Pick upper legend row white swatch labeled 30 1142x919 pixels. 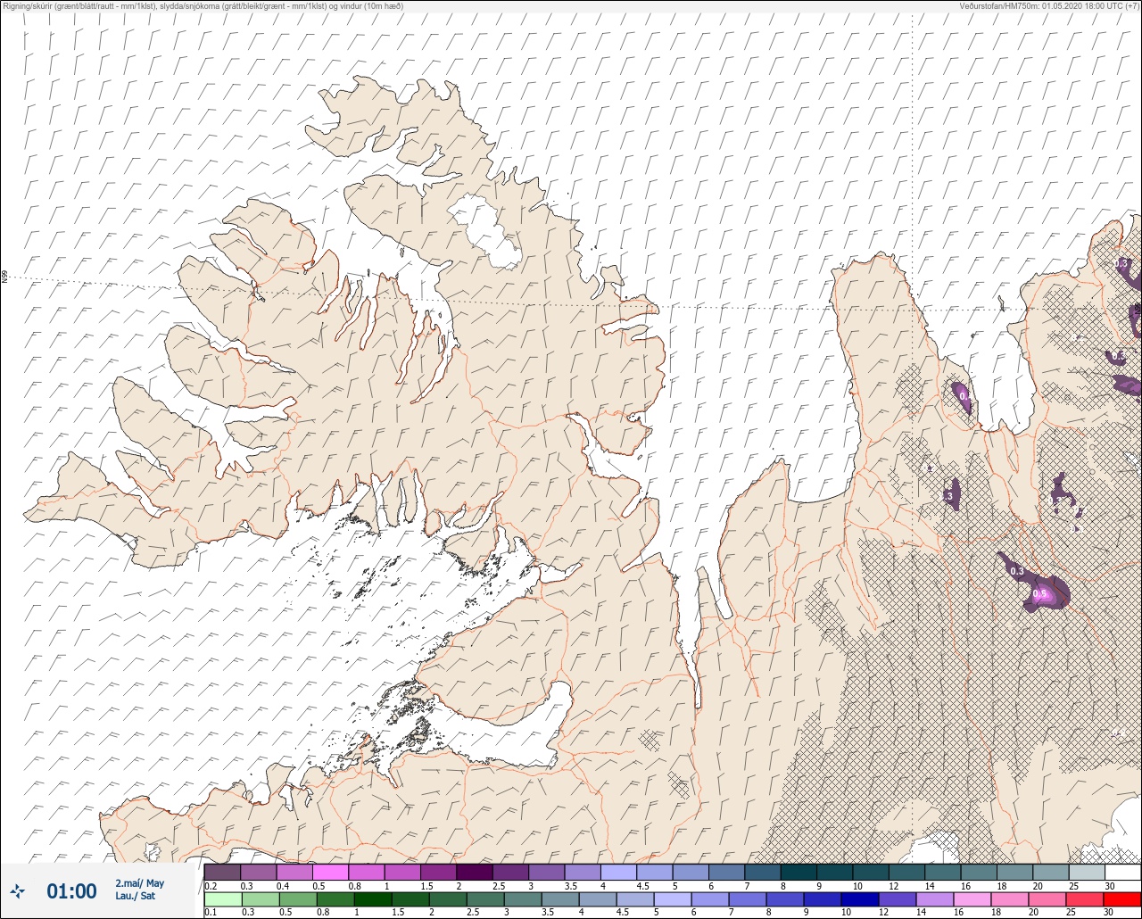pyautogui.click(x=1122, y=872)
